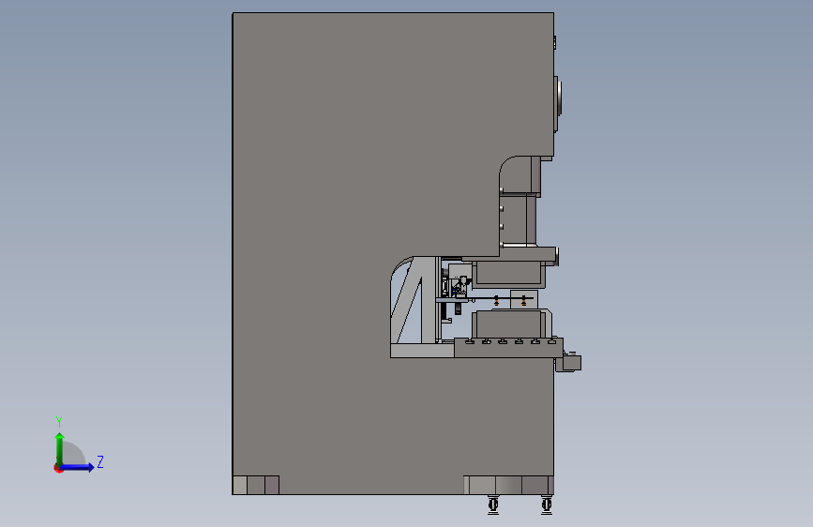This screenshot has height=527, width=813.
Task: Click the green Y axis arrow of triad
Action: point(60,448)
